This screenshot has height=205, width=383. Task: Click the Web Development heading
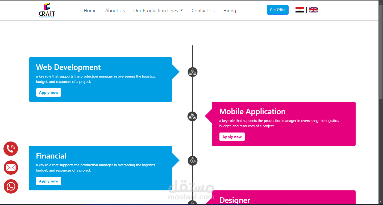tap(68, 67)
